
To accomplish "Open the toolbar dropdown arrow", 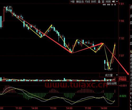I will [x=117, y=2].
